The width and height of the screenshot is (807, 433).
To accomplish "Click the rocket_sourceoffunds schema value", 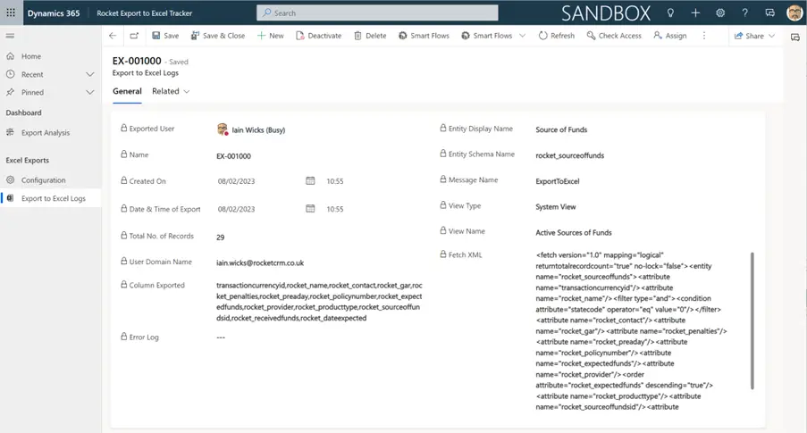I will [x=570, y=155].
